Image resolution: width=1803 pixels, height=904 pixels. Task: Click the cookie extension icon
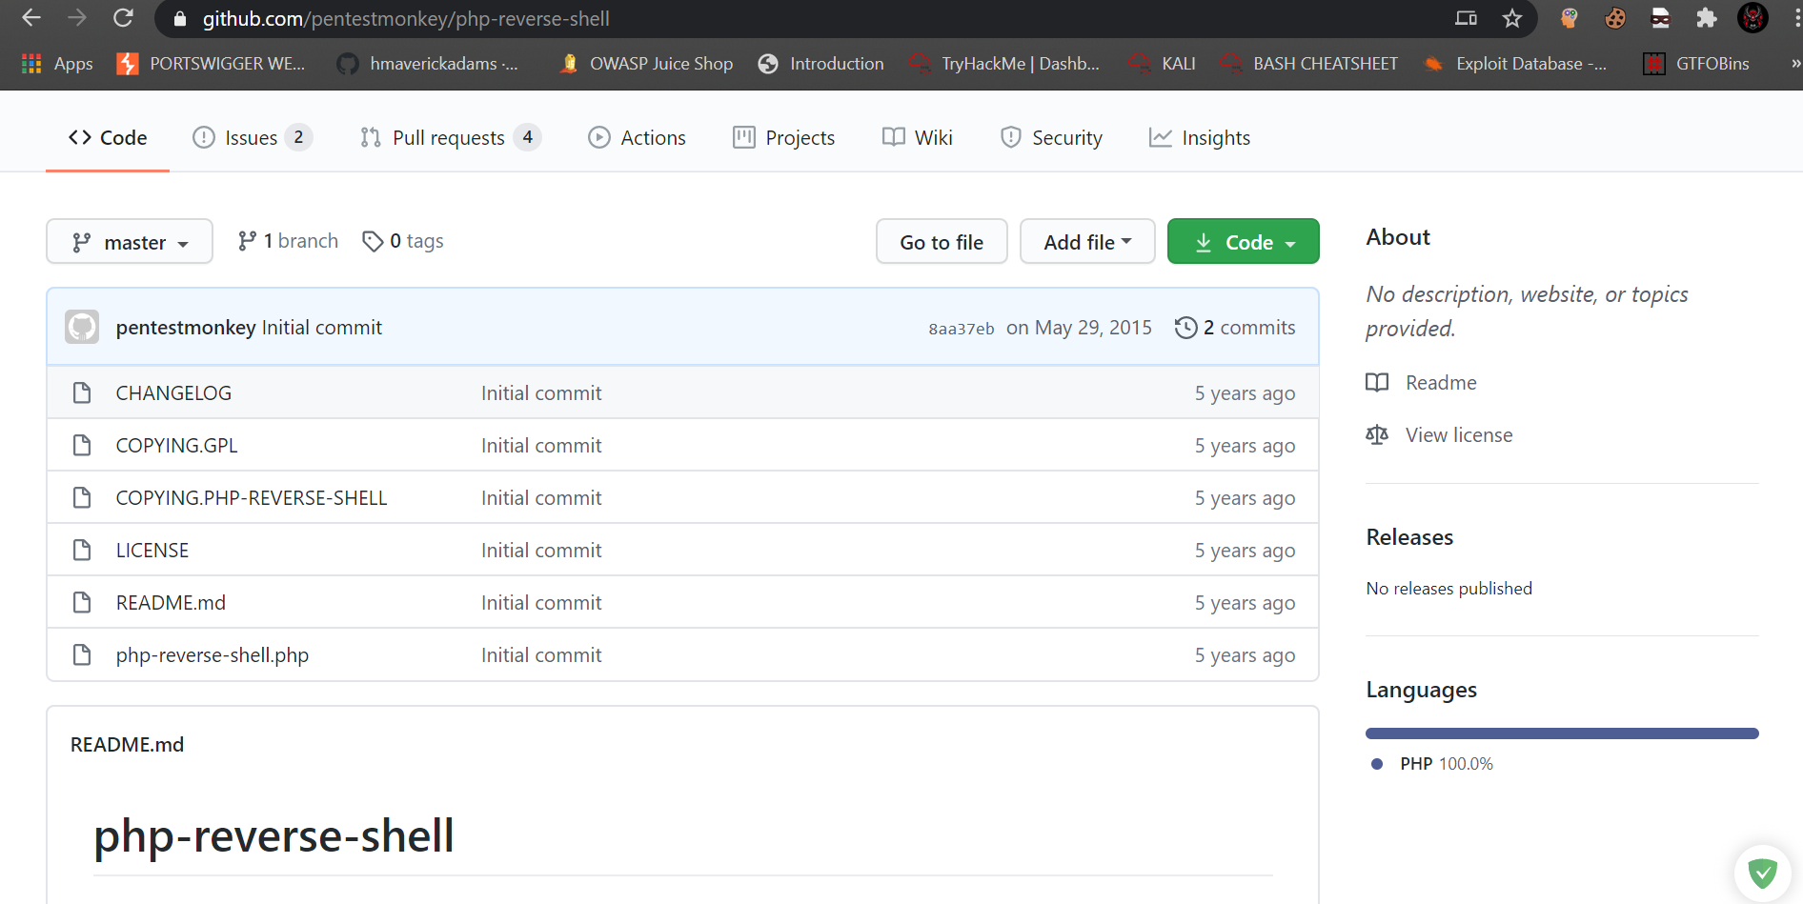click(1615, 18)
